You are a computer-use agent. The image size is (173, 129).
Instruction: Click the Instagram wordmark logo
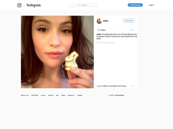[x=34, y=5]
